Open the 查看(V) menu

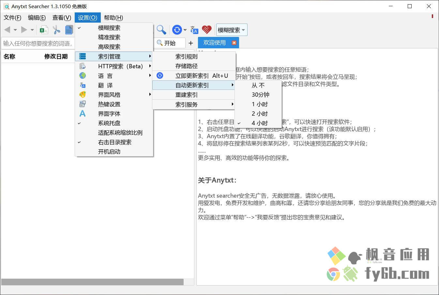(x=62, y=18)
